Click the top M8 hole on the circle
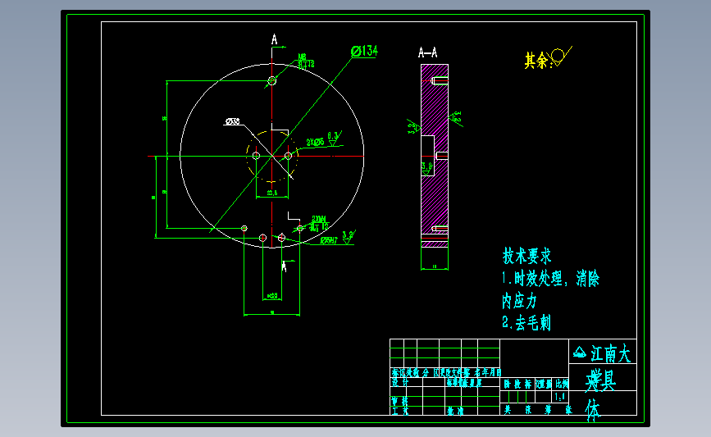The image size is (711, 437). (271, 80)
